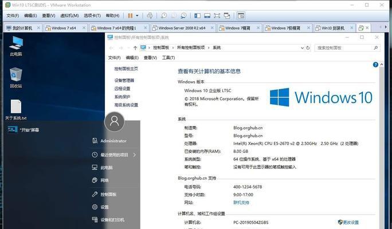The width and height of the screenshot is (392, 229).
Task: Open the 选项卡(T) menu
Action: (92, 15)
